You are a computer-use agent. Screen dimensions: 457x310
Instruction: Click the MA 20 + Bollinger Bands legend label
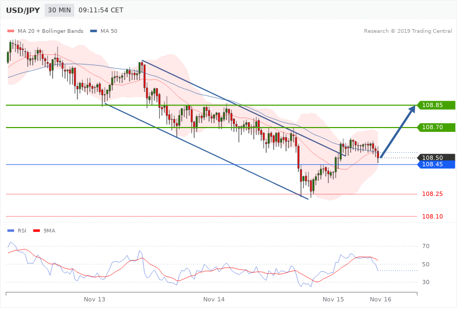click(51, 31)
